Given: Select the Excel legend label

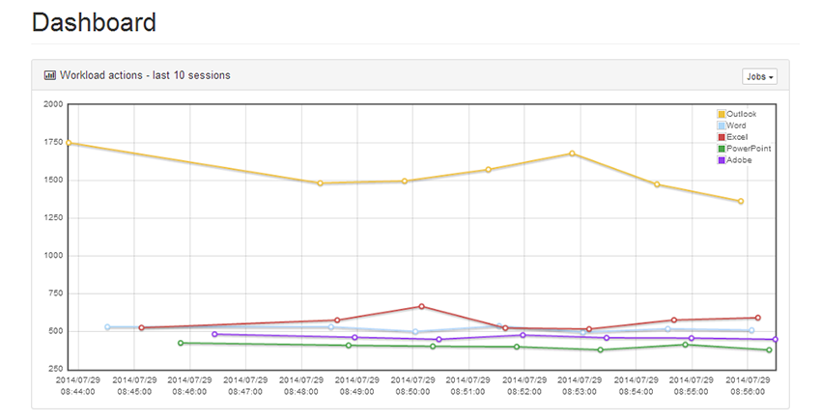Looking at the screenshot, I should [737, 137].
